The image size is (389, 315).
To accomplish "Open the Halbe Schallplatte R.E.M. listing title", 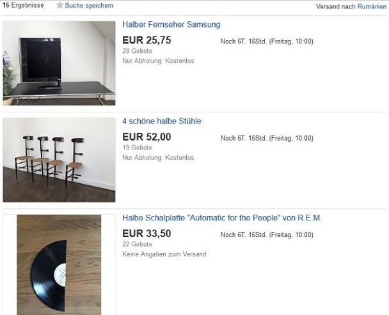I will pos(222,218).
